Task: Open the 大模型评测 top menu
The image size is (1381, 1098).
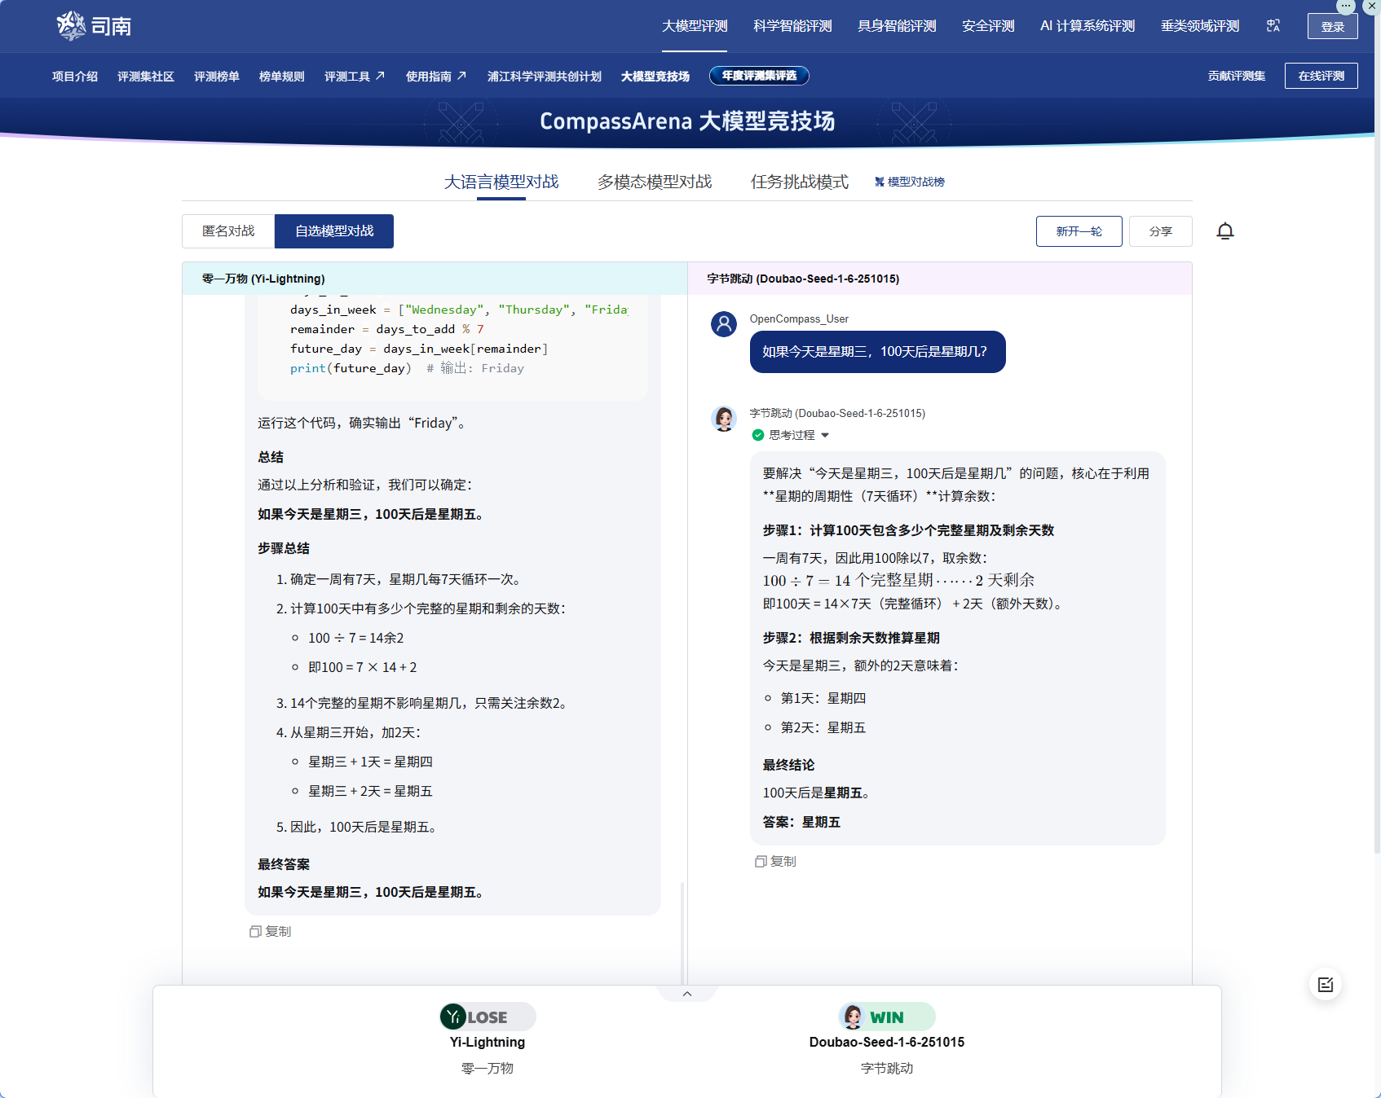Action: [x=695, y=26]
